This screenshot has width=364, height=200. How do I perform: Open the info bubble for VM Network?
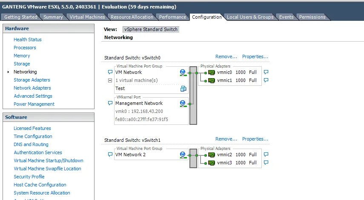coord(110,72)
